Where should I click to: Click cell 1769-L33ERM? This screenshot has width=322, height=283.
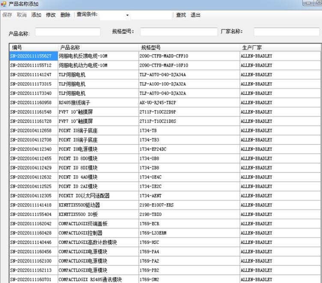click(189, 233)
